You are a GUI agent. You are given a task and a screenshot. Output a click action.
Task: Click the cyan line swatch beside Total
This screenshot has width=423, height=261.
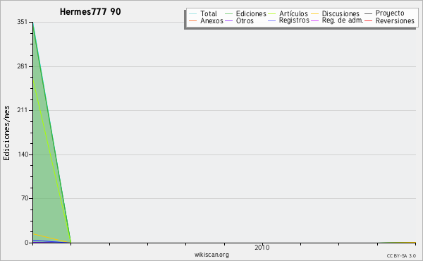(193, 14)
